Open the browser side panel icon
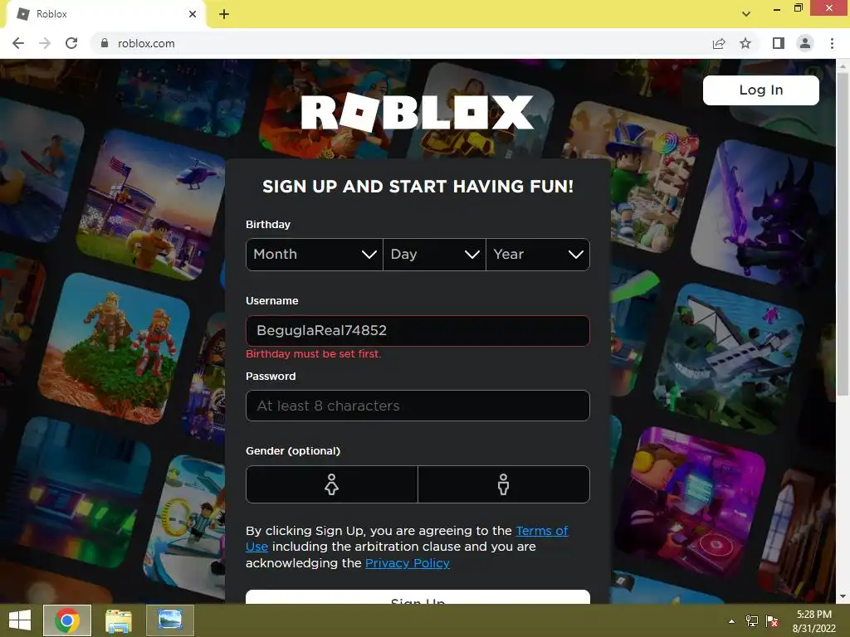 click(779, 43)
